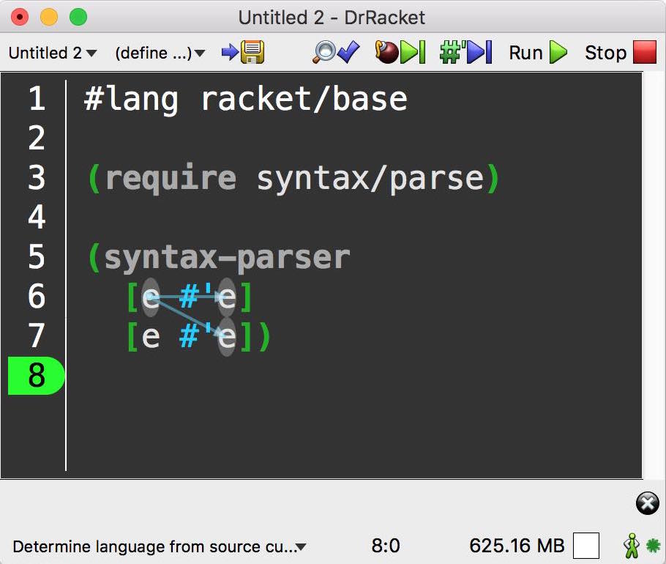Viewport: 666px width, 564px height.
Task: Minimize the window with yellow button
Action: click(x=49, y=18)
